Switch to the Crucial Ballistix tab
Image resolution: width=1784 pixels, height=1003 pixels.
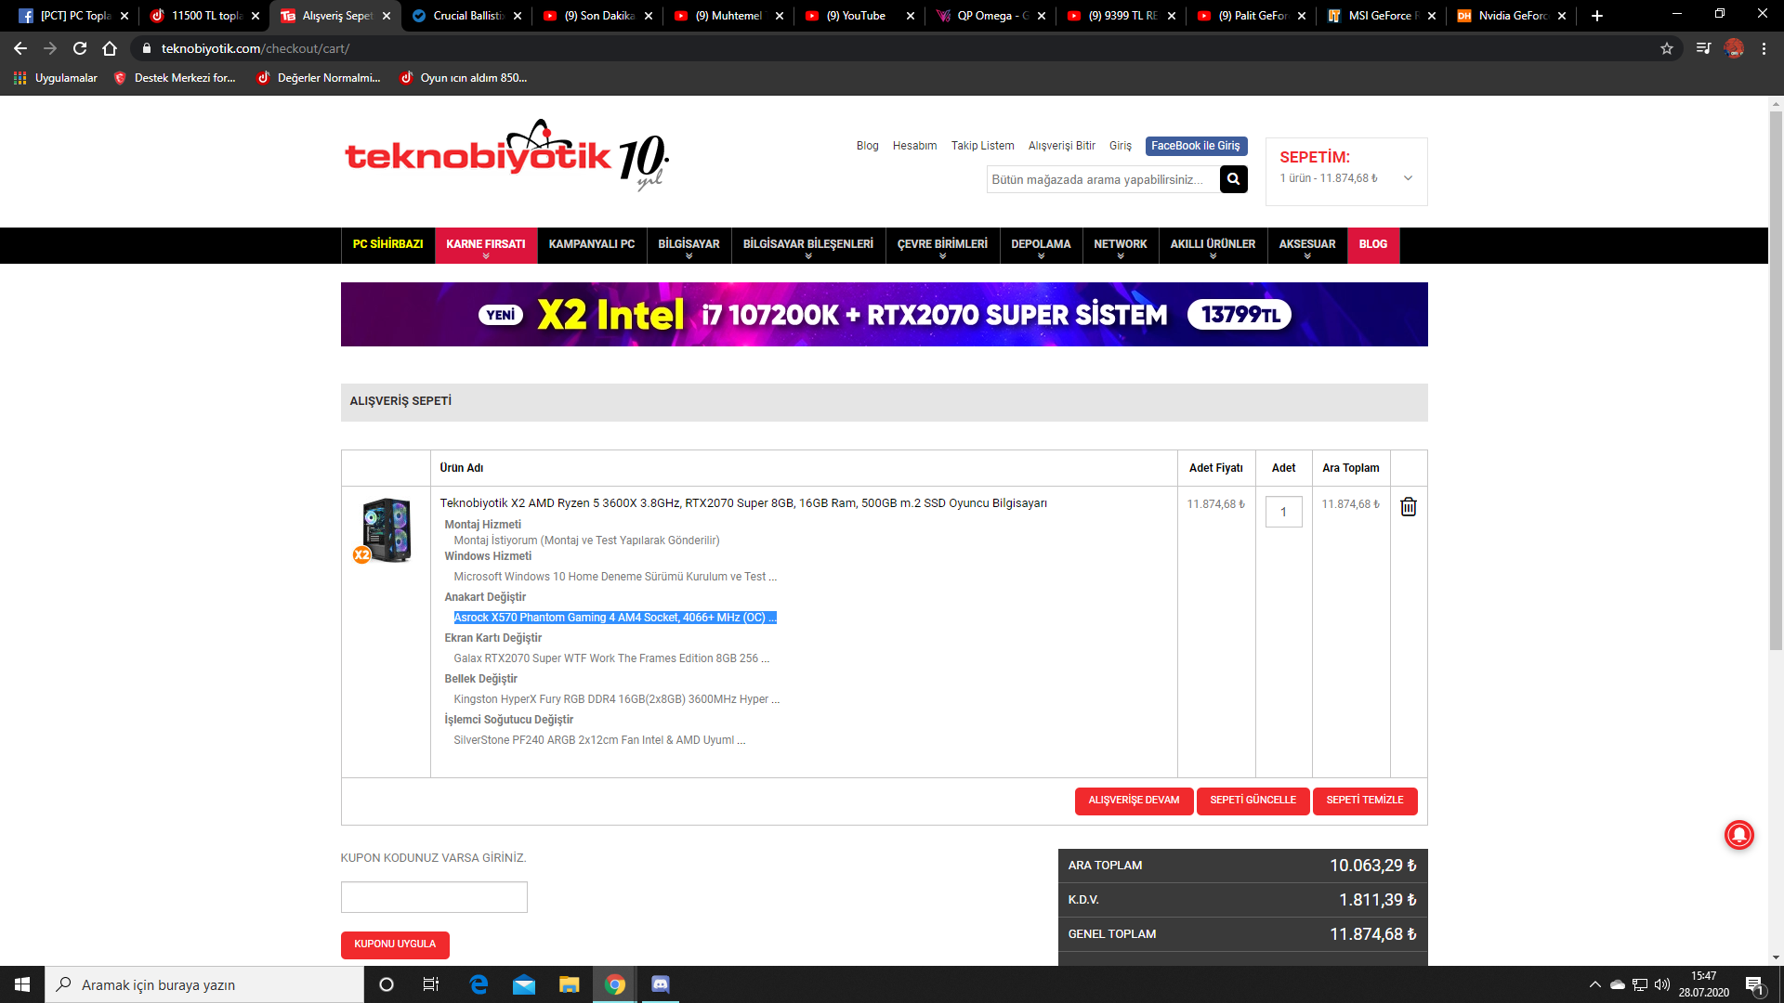(x=467, y=16)
